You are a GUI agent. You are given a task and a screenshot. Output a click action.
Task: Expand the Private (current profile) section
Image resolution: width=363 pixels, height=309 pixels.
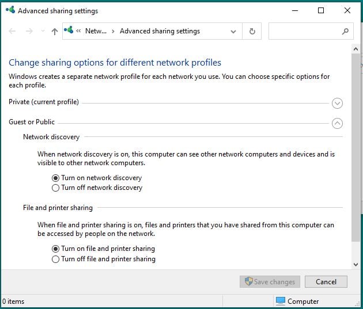[337, 103]
